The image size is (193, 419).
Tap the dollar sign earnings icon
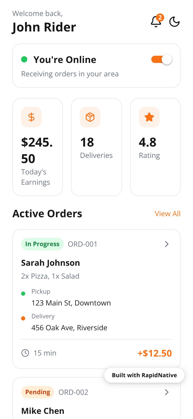pyautogui.click(x=31, y=117)
